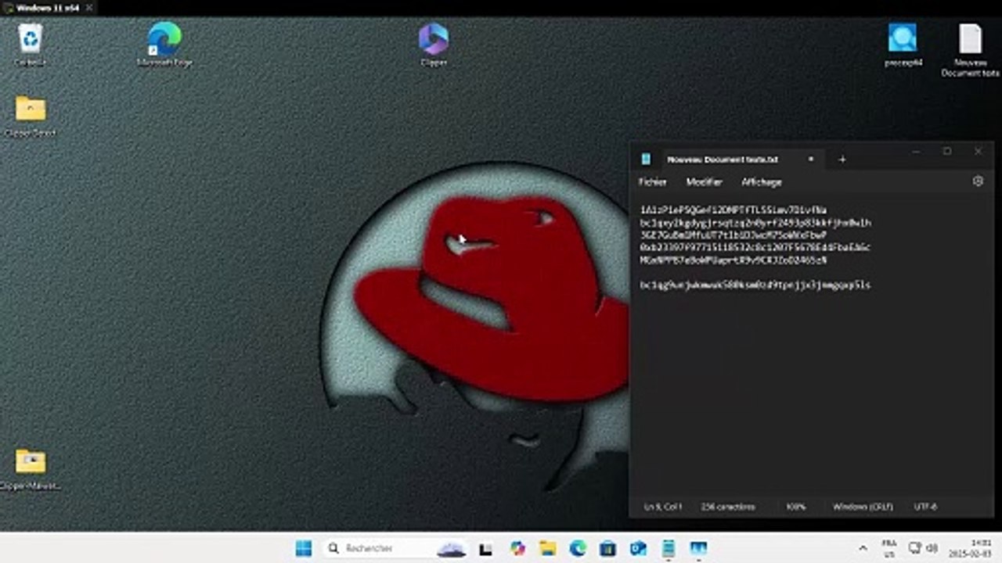
Task: Click the Notepad app icon in title bar
Action: click(646, 159)
